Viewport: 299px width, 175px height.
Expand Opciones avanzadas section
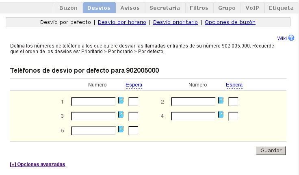[37, 164]
